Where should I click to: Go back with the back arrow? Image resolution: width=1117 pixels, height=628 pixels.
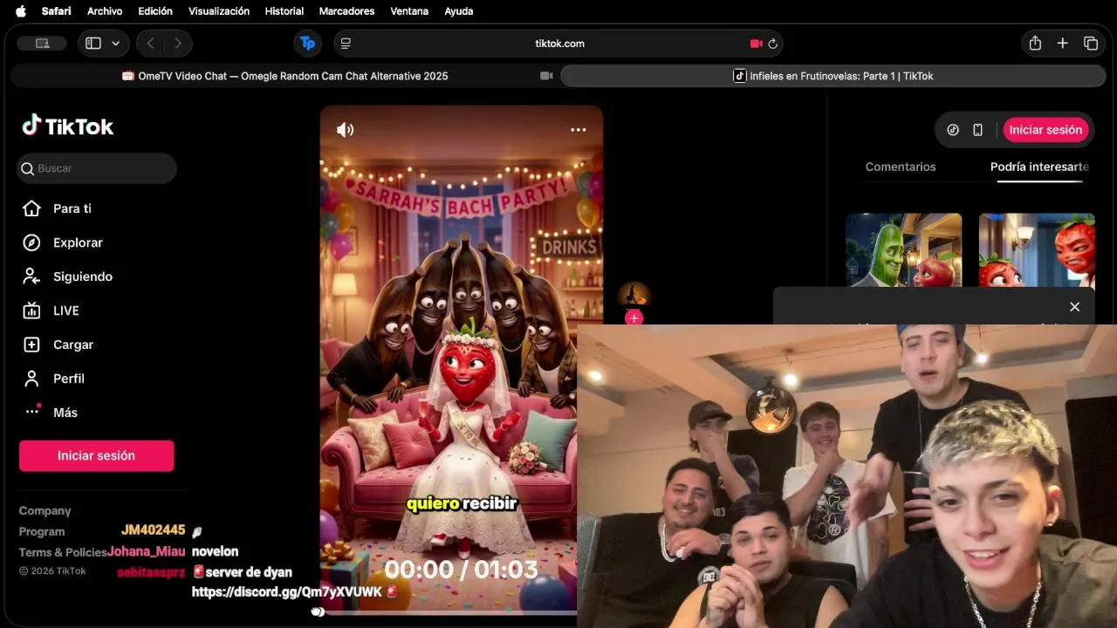[150, 44]
